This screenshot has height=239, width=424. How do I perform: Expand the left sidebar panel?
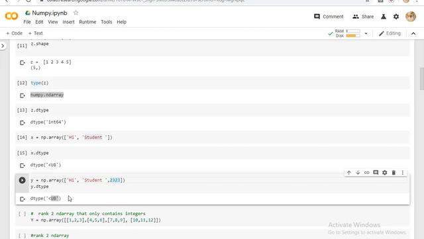tap(3, 46)
